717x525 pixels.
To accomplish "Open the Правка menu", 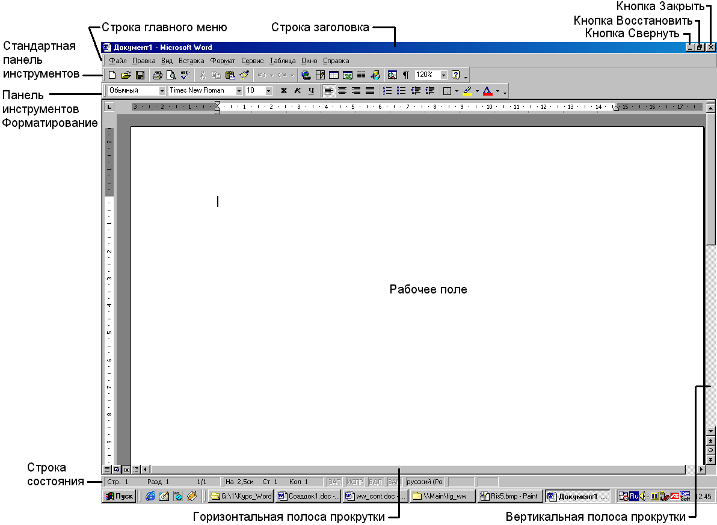I will 144,60.
